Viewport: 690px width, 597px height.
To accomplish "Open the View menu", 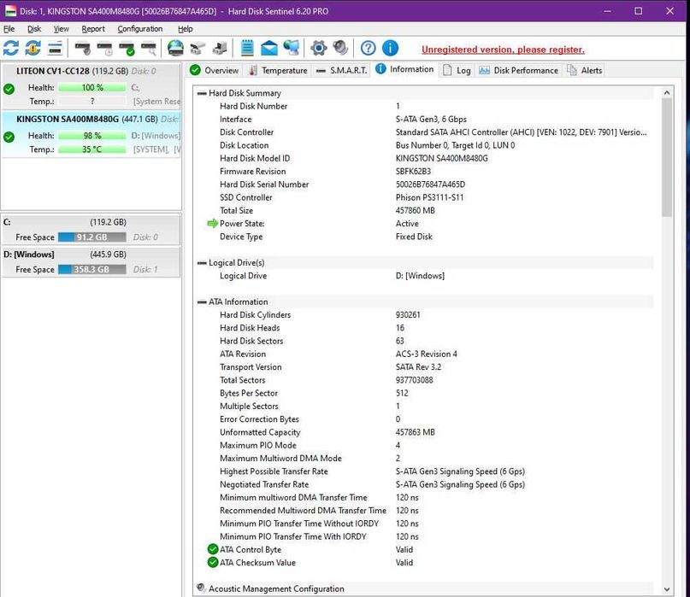I will pyautogui.click(x=62, y=29).
